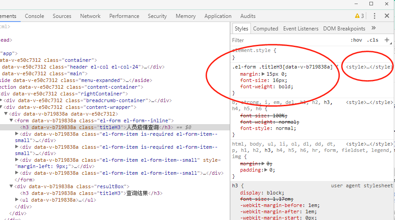Select the Computed subtab
395x220 pixels.
point(266,29)
